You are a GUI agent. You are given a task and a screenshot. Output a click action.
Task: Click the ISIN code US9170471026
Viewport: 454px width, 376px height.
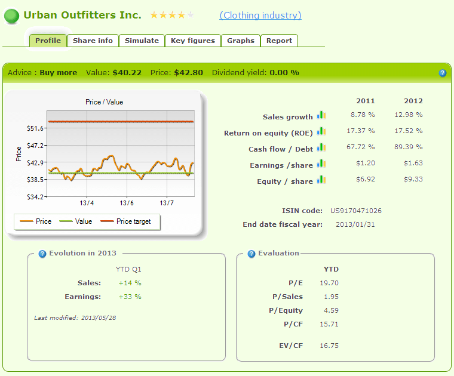[x=356, y=211]
